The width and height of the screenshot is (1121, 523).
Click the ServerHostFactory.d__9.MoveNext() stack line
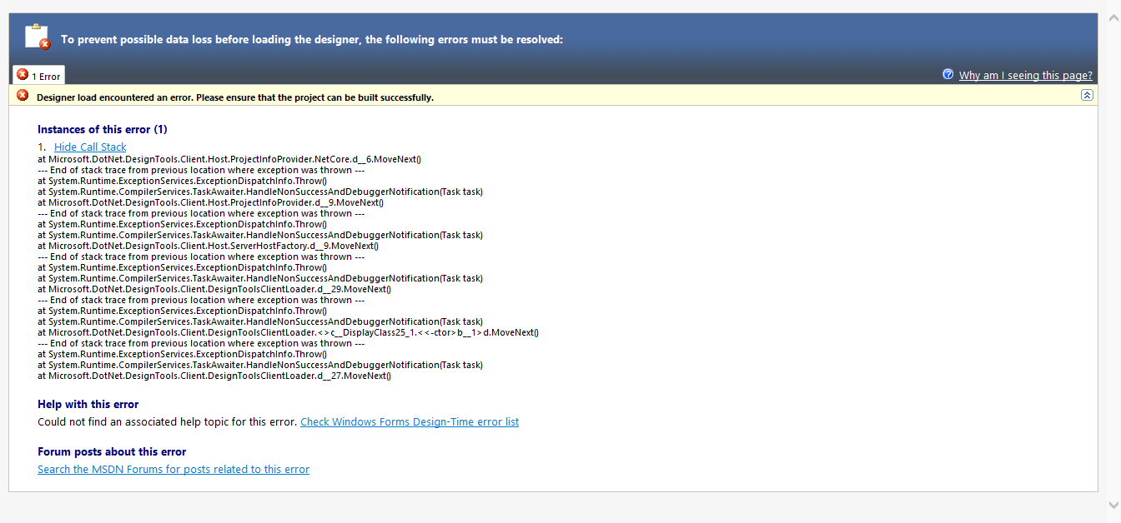tap(208, 246)
